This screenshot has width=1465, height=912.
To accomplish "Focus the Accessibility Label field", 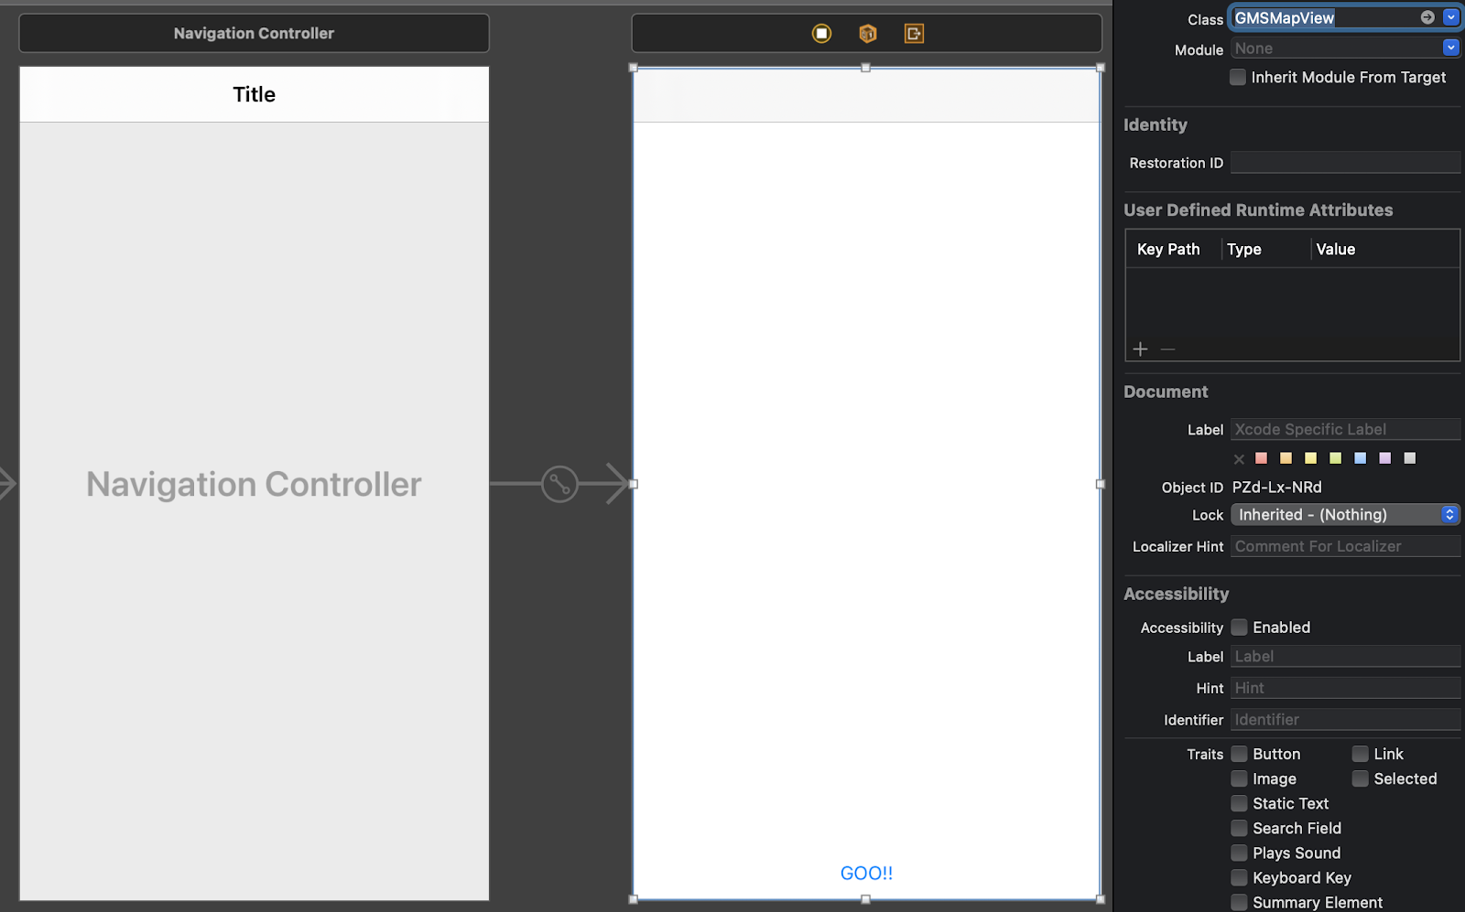I will point(1345,657).
